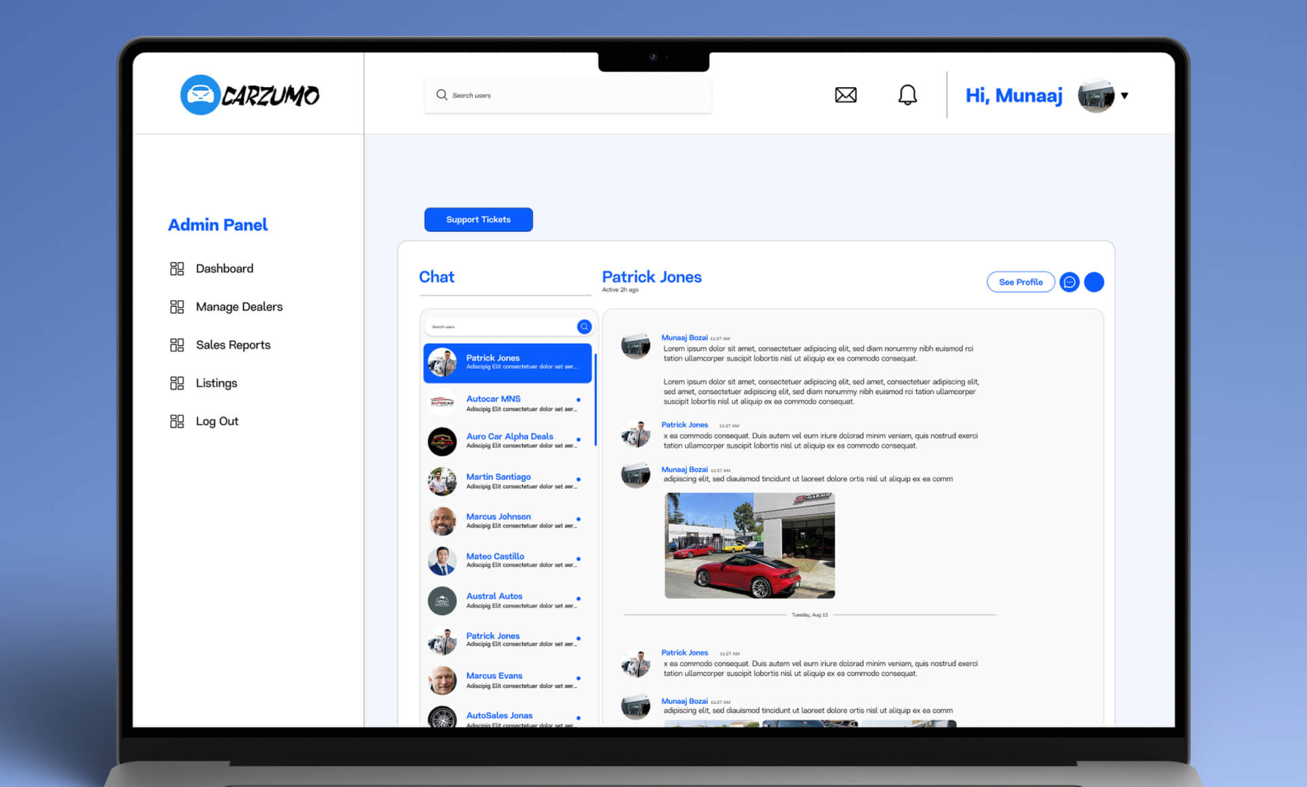The width and height of the screenshot is (1307, 787).
Task: Expand the profile dropdown arrow
Action: click(x=1125, y=96)
